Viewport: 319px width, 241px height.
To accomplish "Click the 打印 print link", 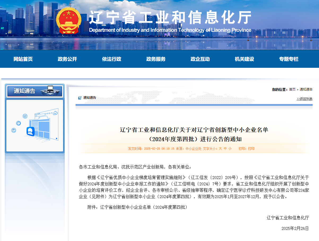I will point(251,149).
